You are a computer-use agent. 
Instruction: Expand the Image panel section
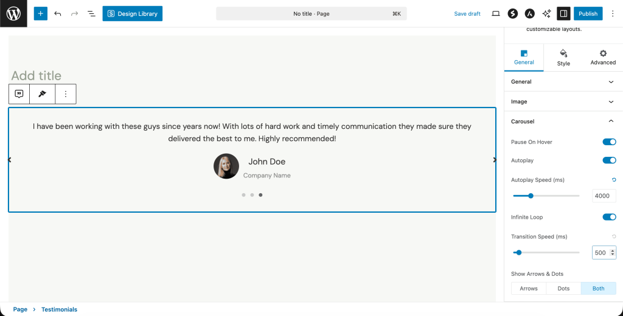(x=563, y=101)
